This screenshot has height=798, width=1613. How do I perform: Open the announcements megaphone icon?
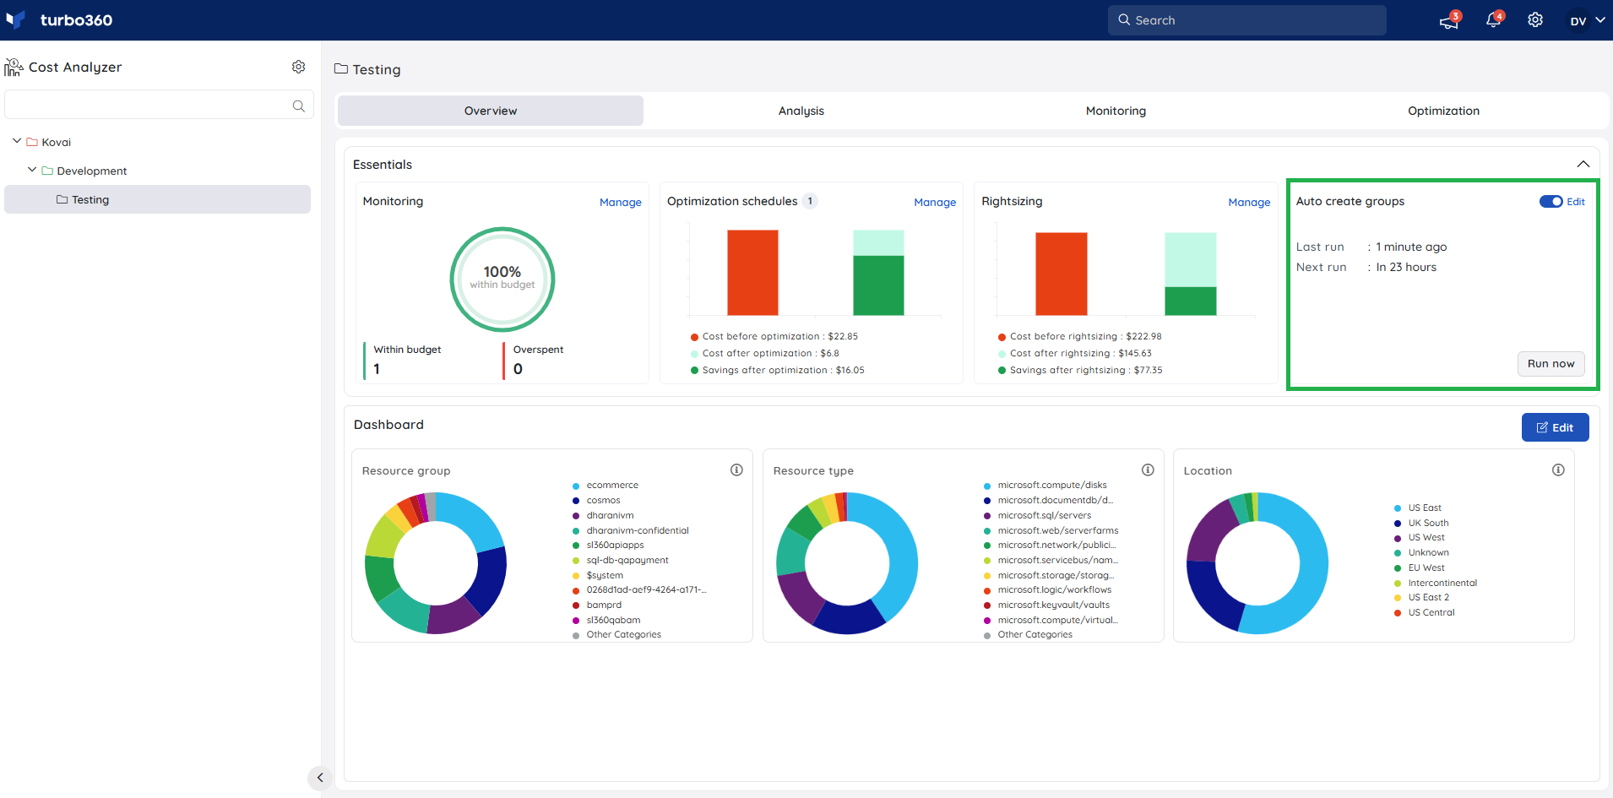pyautogui.click(x=1449, y=20)
